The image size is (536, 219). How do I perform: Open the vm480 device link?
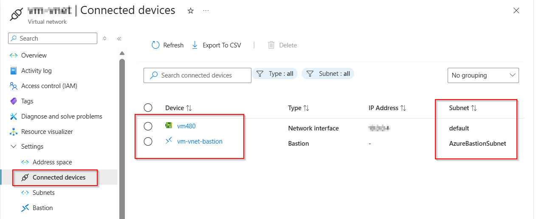(x=186, y=126)
